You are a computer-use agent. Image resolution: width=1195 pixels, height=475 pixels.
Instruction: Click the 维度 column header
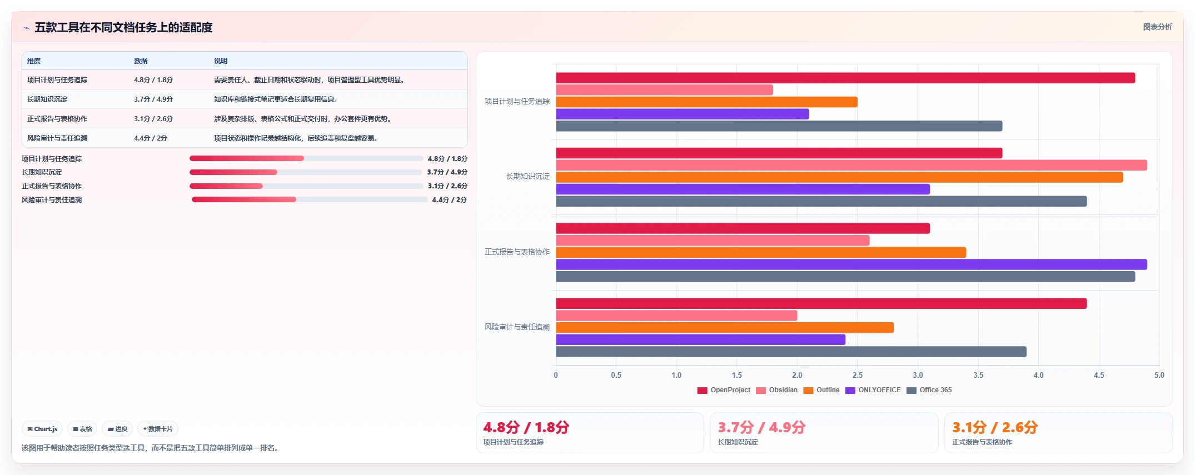coord(34,61)
